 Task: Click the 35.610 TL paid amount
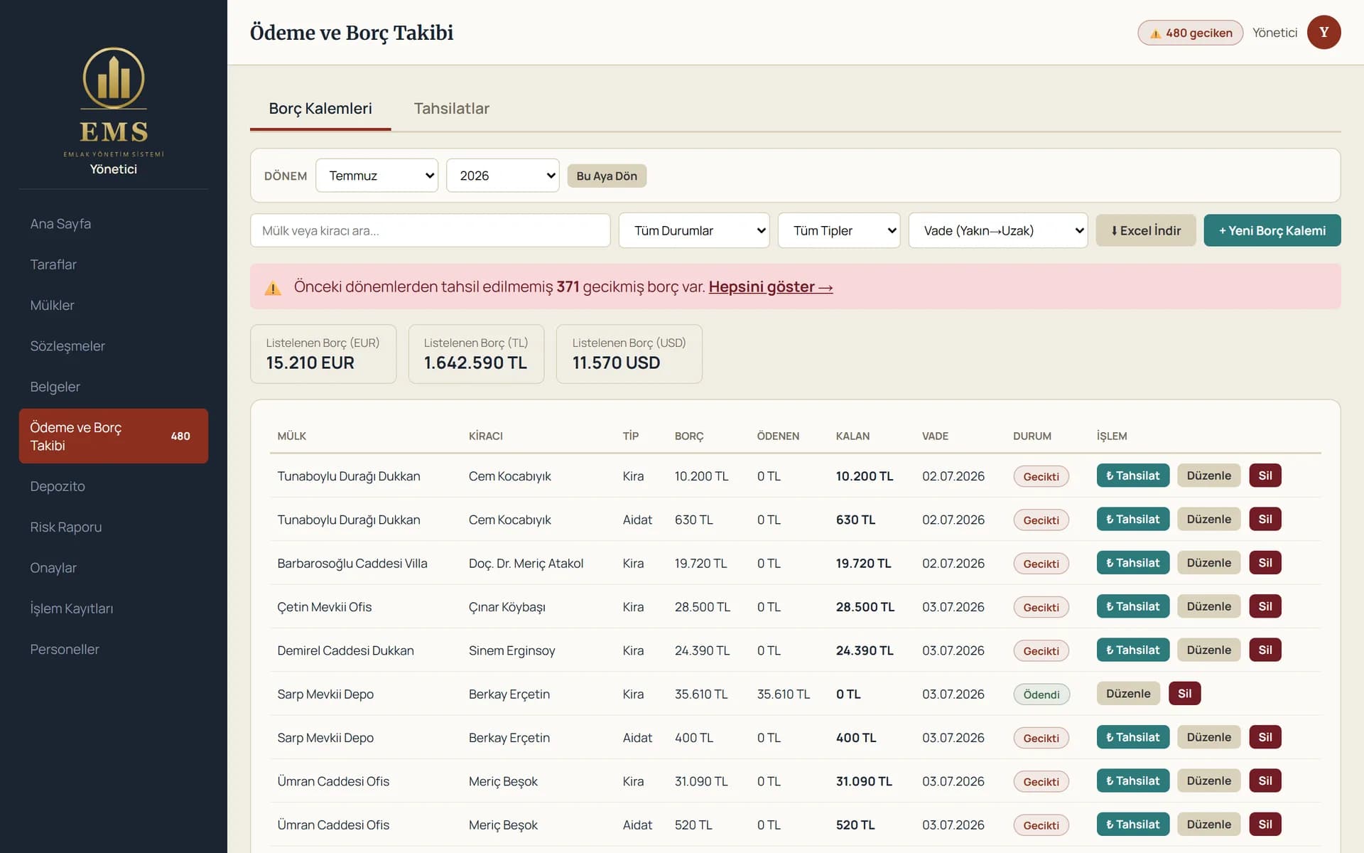(x=783, y=694)
